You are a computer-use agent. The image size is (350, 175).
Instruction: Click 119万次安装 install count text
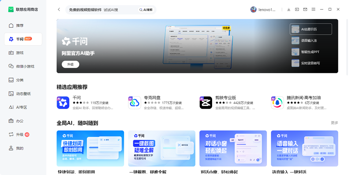[x=99, y=103]
